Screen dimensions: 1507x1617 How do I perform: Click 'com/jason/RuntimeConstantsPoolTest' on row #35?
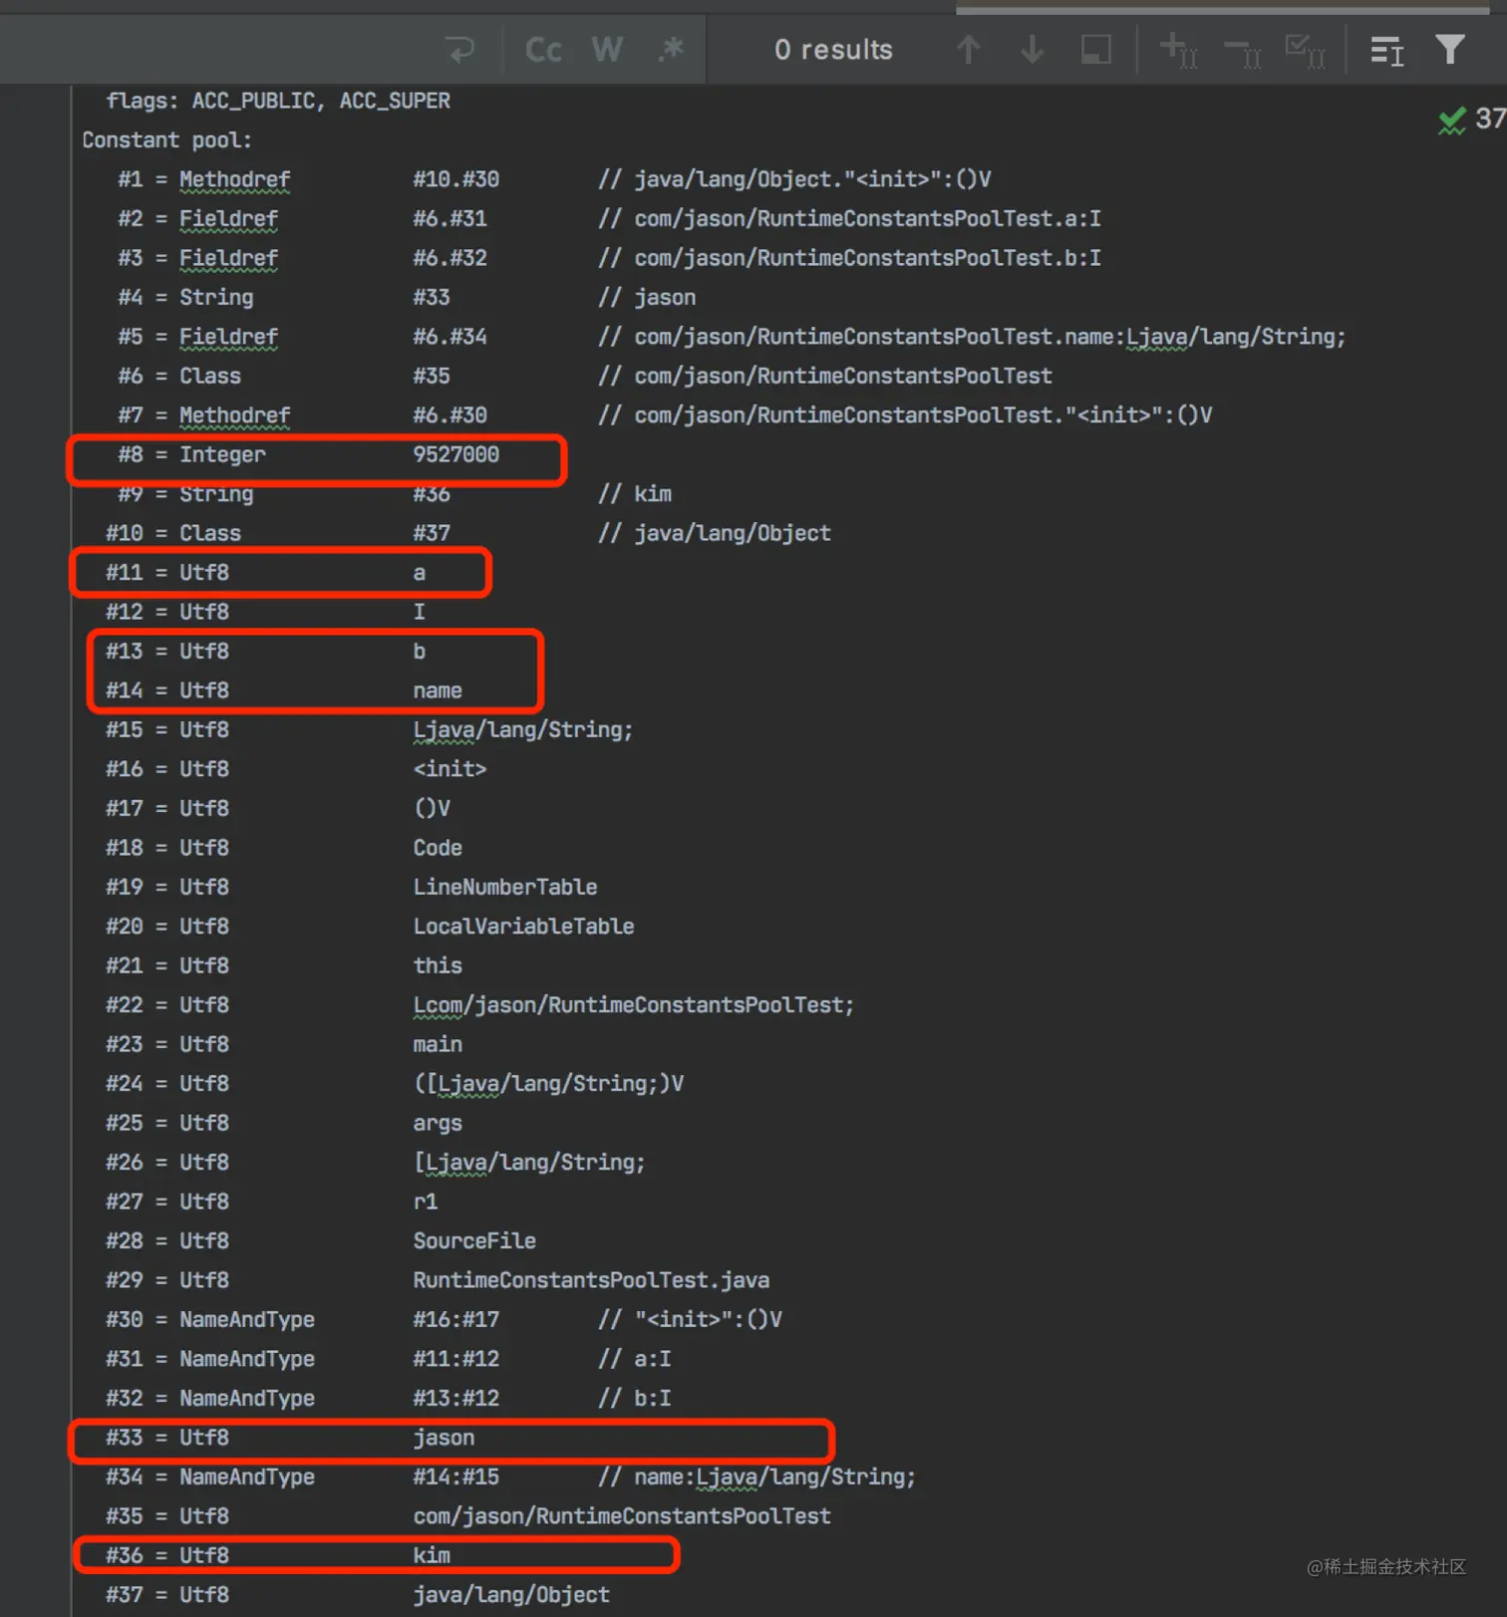[x=622, y=1516]
